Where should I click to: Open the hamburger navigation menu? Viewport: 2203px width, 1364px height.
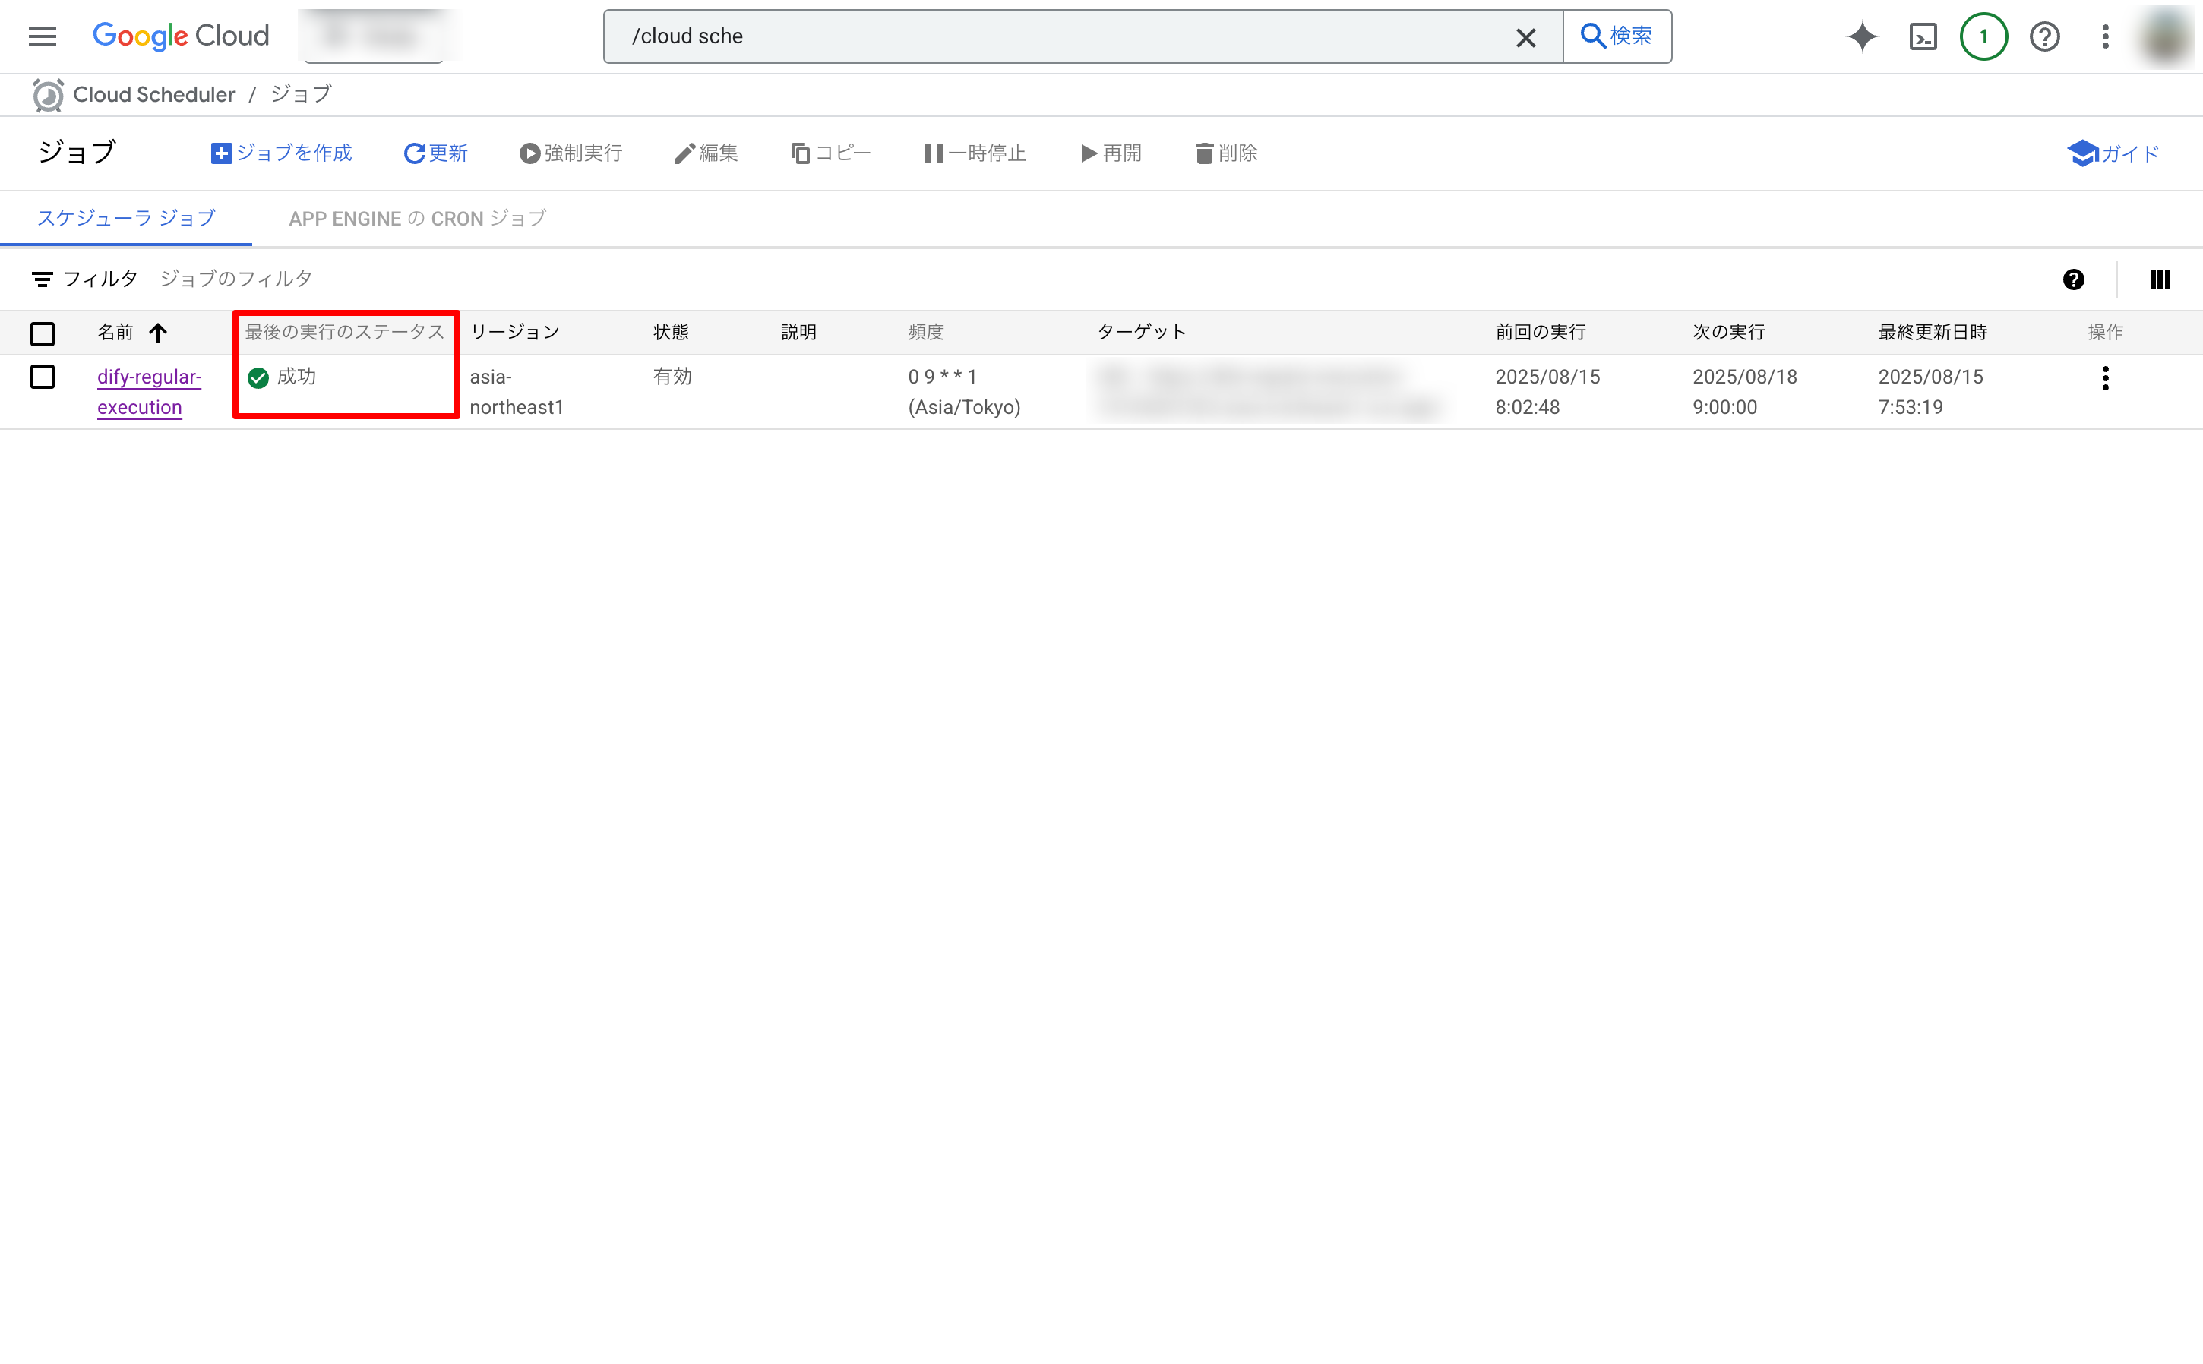click(42, 36)
